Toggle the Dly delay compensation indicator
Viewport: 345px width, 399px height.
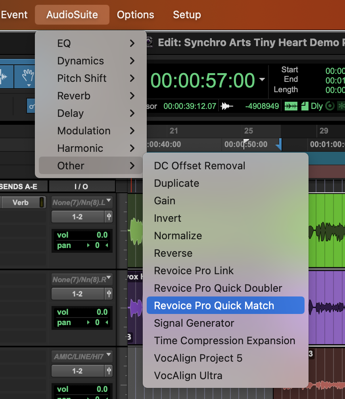click(x=316, y=106)
